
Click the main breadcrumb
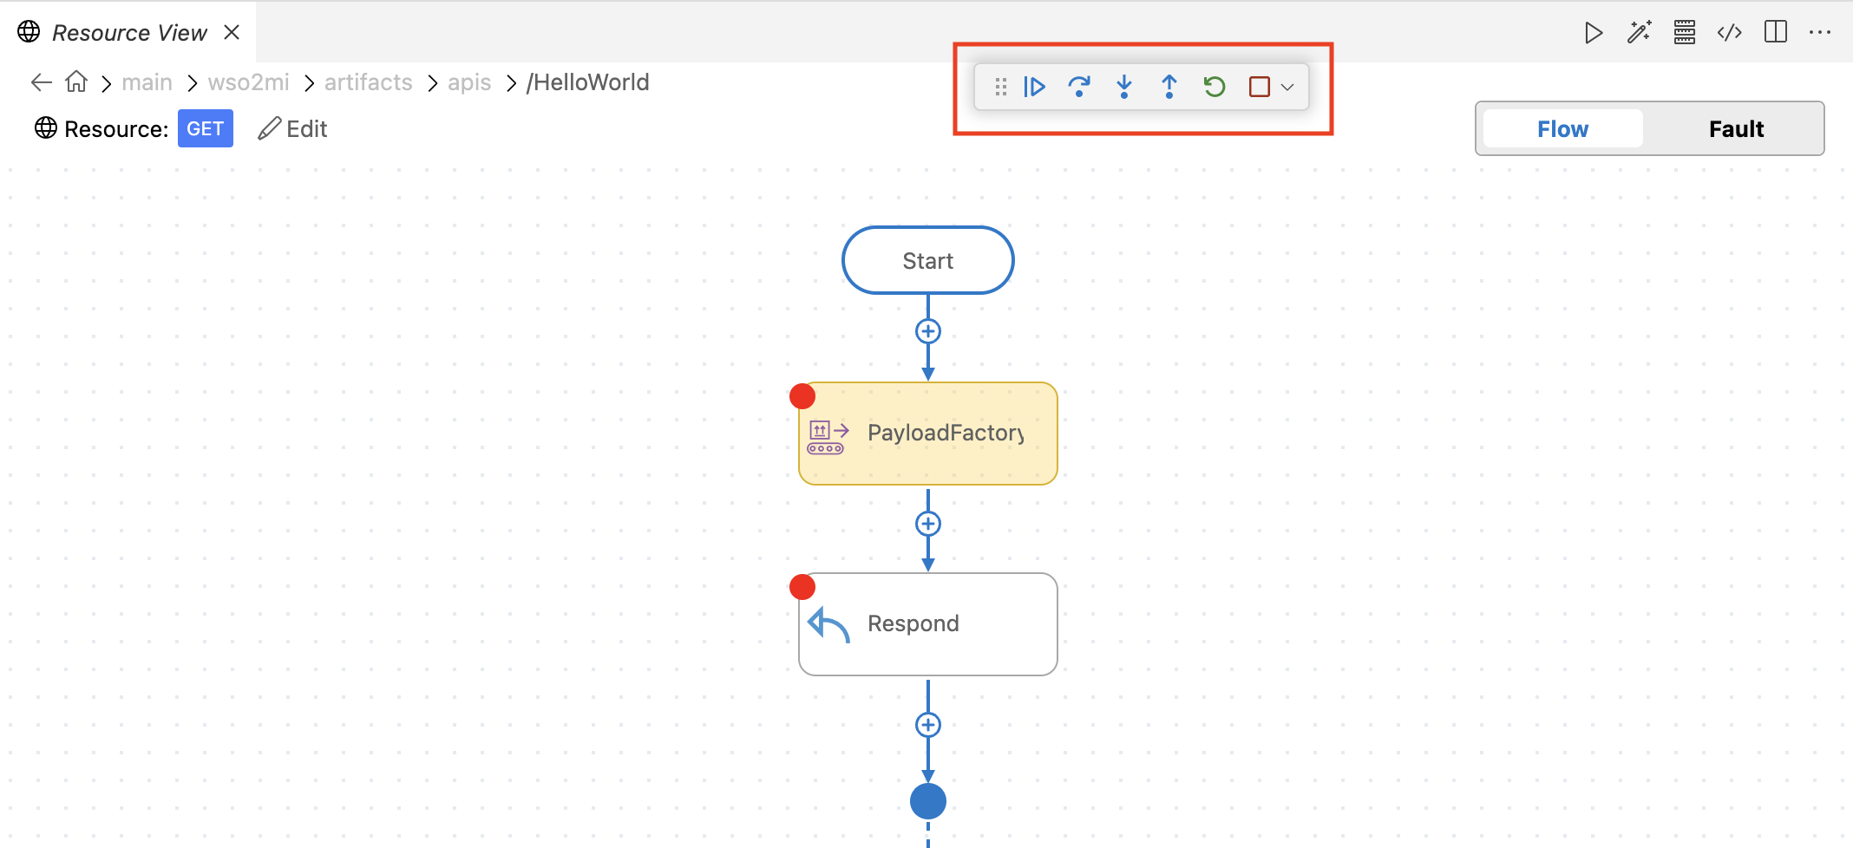click(147, 82)
